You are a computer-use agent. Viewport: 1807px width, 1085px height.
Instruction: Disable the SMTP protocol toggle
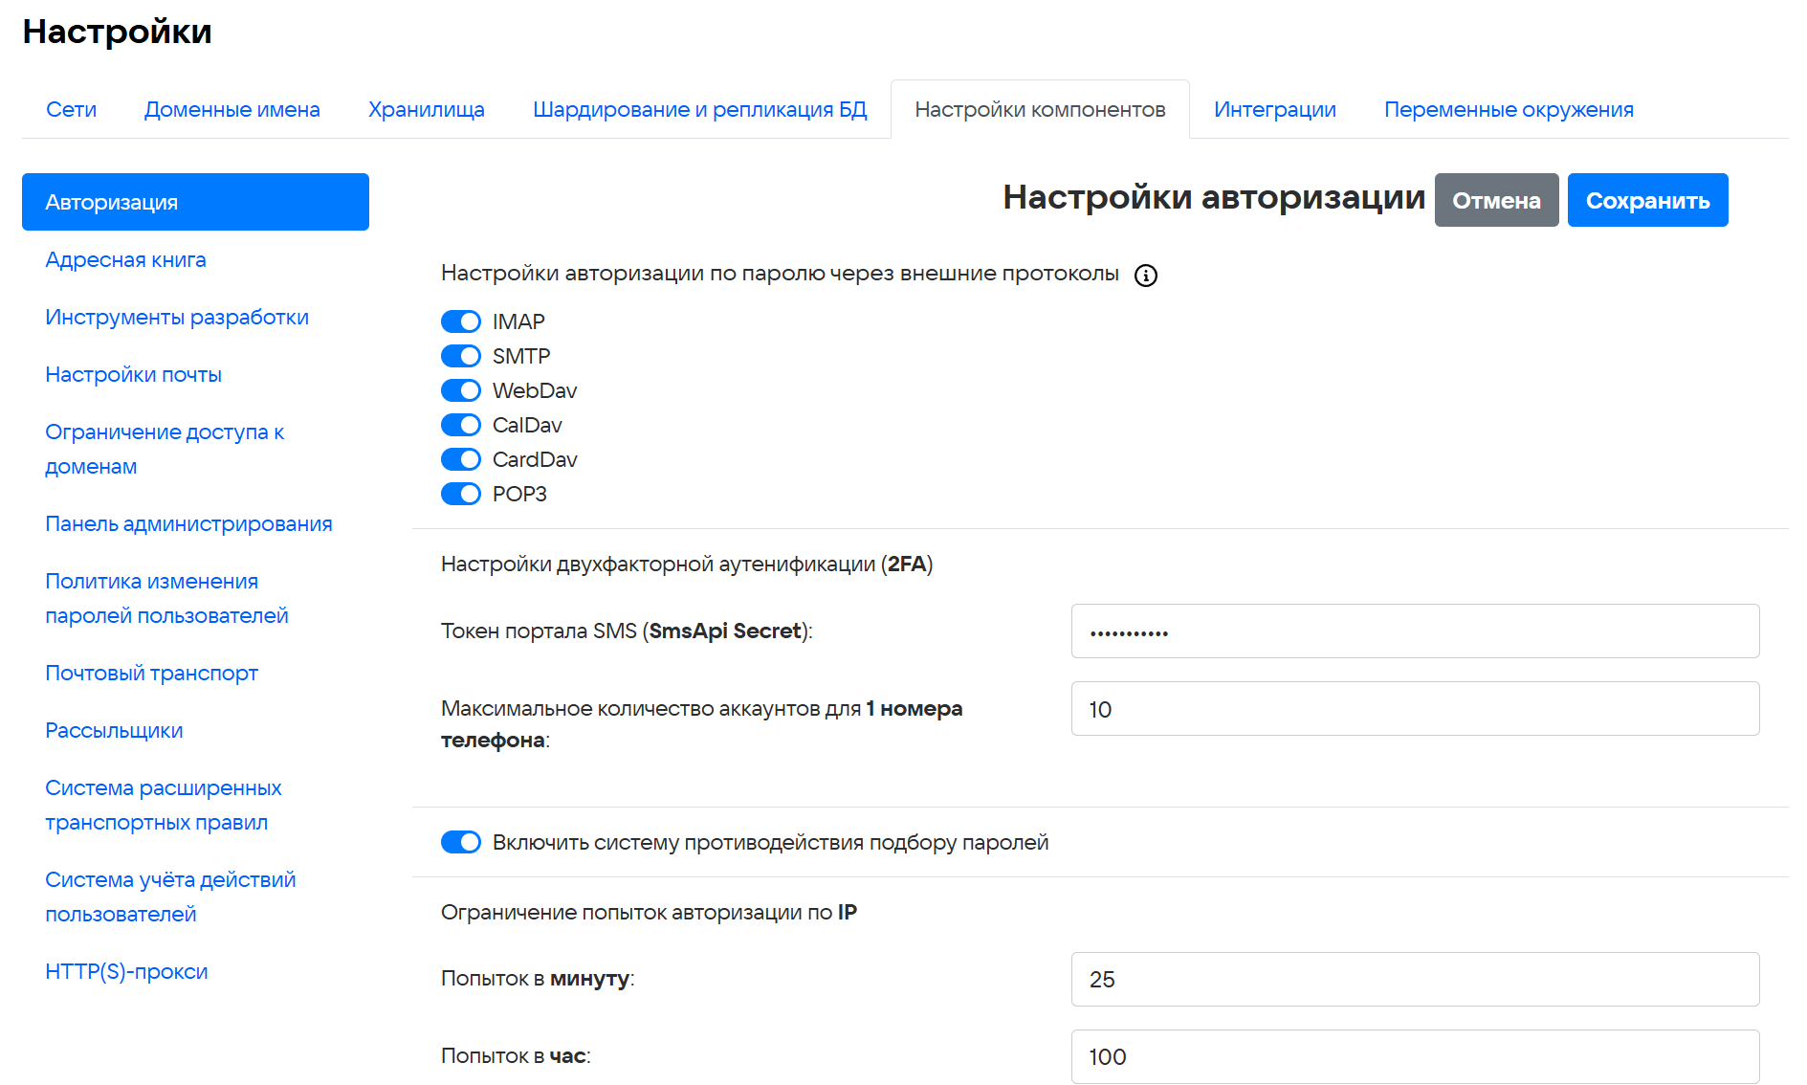click(461, 356)
